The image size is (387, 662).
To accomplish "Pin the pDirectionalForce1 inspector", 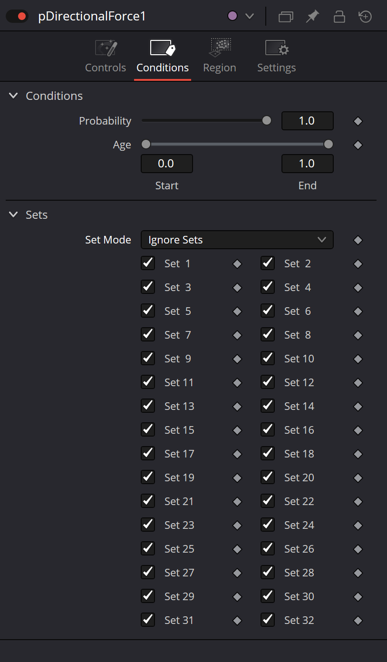I will click(x=312, y=17).
